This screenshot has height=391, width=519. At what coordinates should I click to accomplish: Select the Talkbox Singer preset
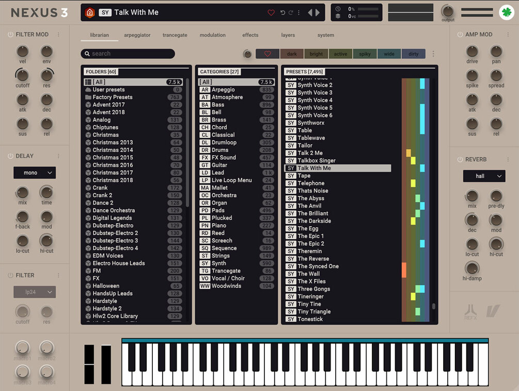[x=338, y=160]
